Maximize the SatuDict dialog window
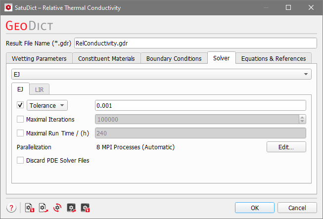Image resolution: width=323 pixels, height=219 pixels. [x=288, y=7]
